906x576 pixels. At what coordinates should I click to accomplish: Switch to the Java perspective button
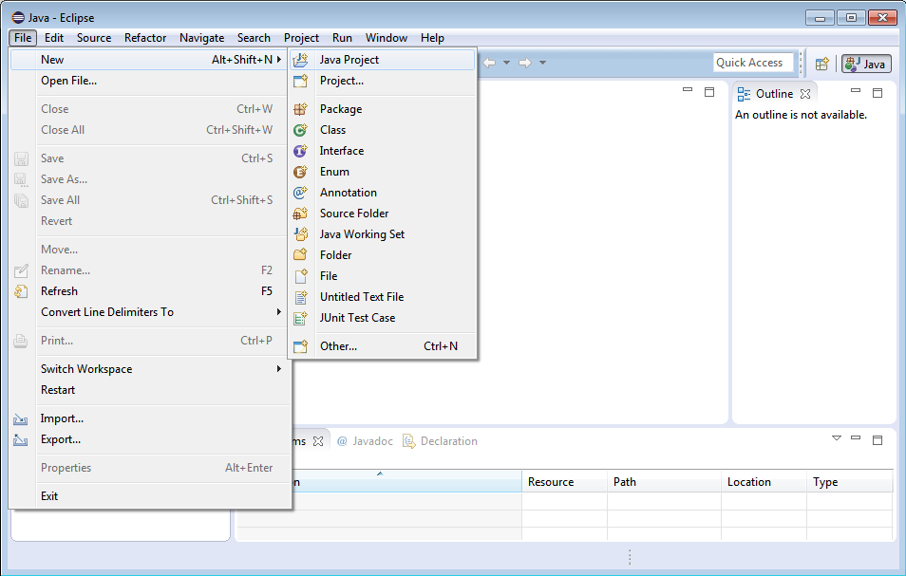pyautogui.click(x=866, y=64)
